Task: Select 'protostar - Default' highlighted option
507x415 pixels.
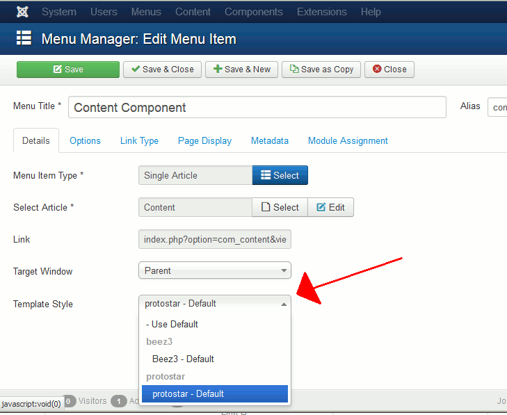Action: click(188, 394)
